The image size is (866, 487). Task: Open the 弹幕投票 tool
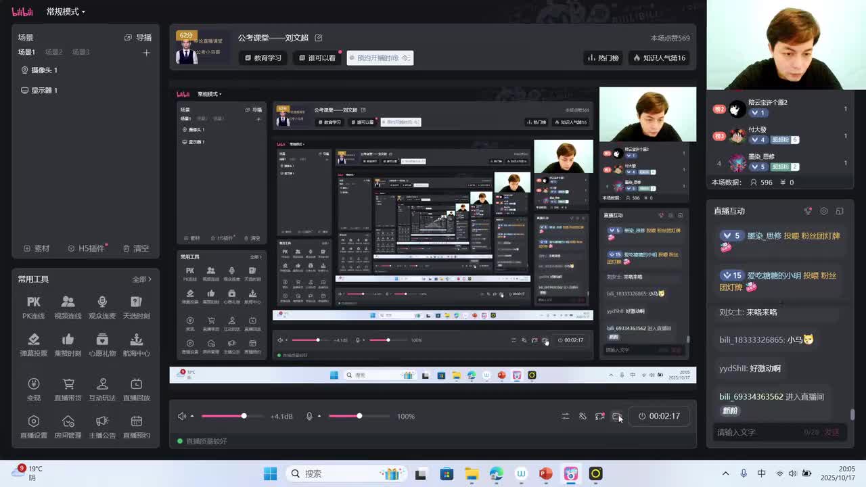point(33,345)
